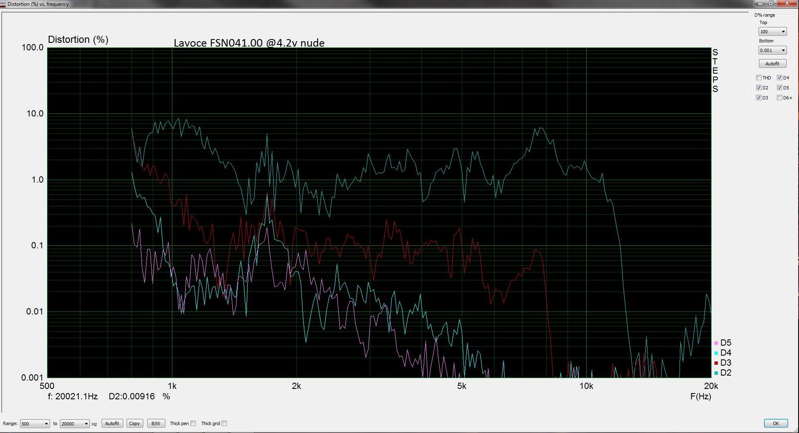Viewport: 799px width, 433px height.
Task: Click the 10.0 distortion axis label
Action: coord(35,114)
